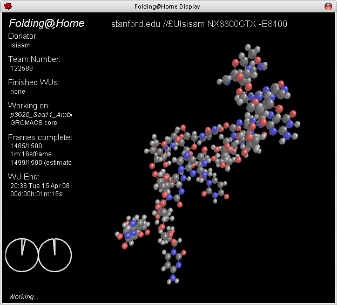Click the frame count '1485/1500'
Image resolution: width=337 pixels, height=305 pixels.
(x=26, y=146)
